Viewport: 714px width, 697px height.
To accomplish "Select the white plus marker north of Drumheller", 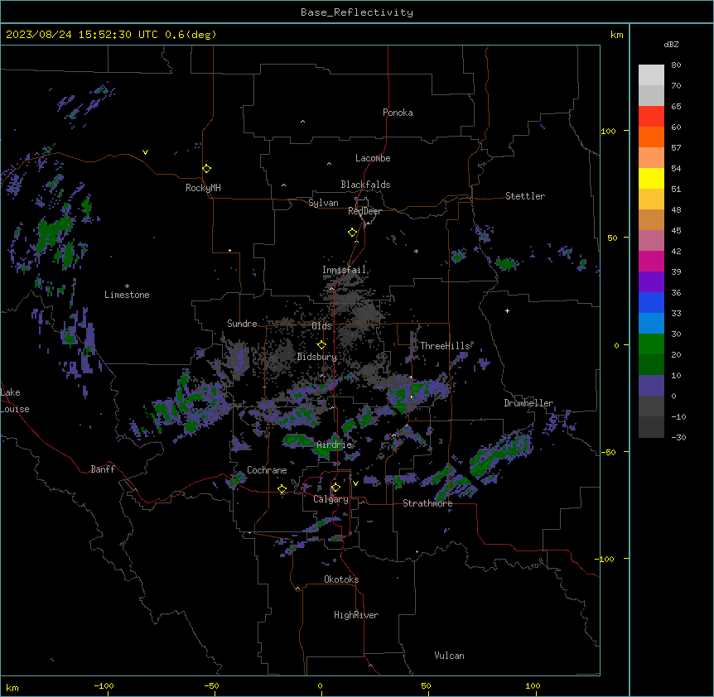I will pos(507,310).
